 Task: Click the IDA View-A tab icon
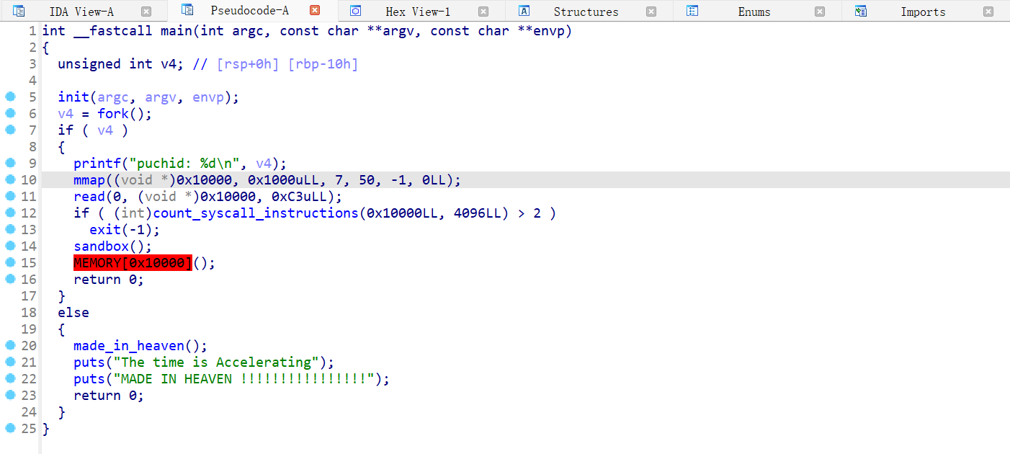click(x=19, y=11)
